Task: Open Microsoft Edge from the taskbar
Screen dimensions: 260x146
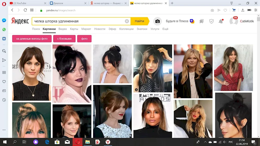Action: pos(47,142)
